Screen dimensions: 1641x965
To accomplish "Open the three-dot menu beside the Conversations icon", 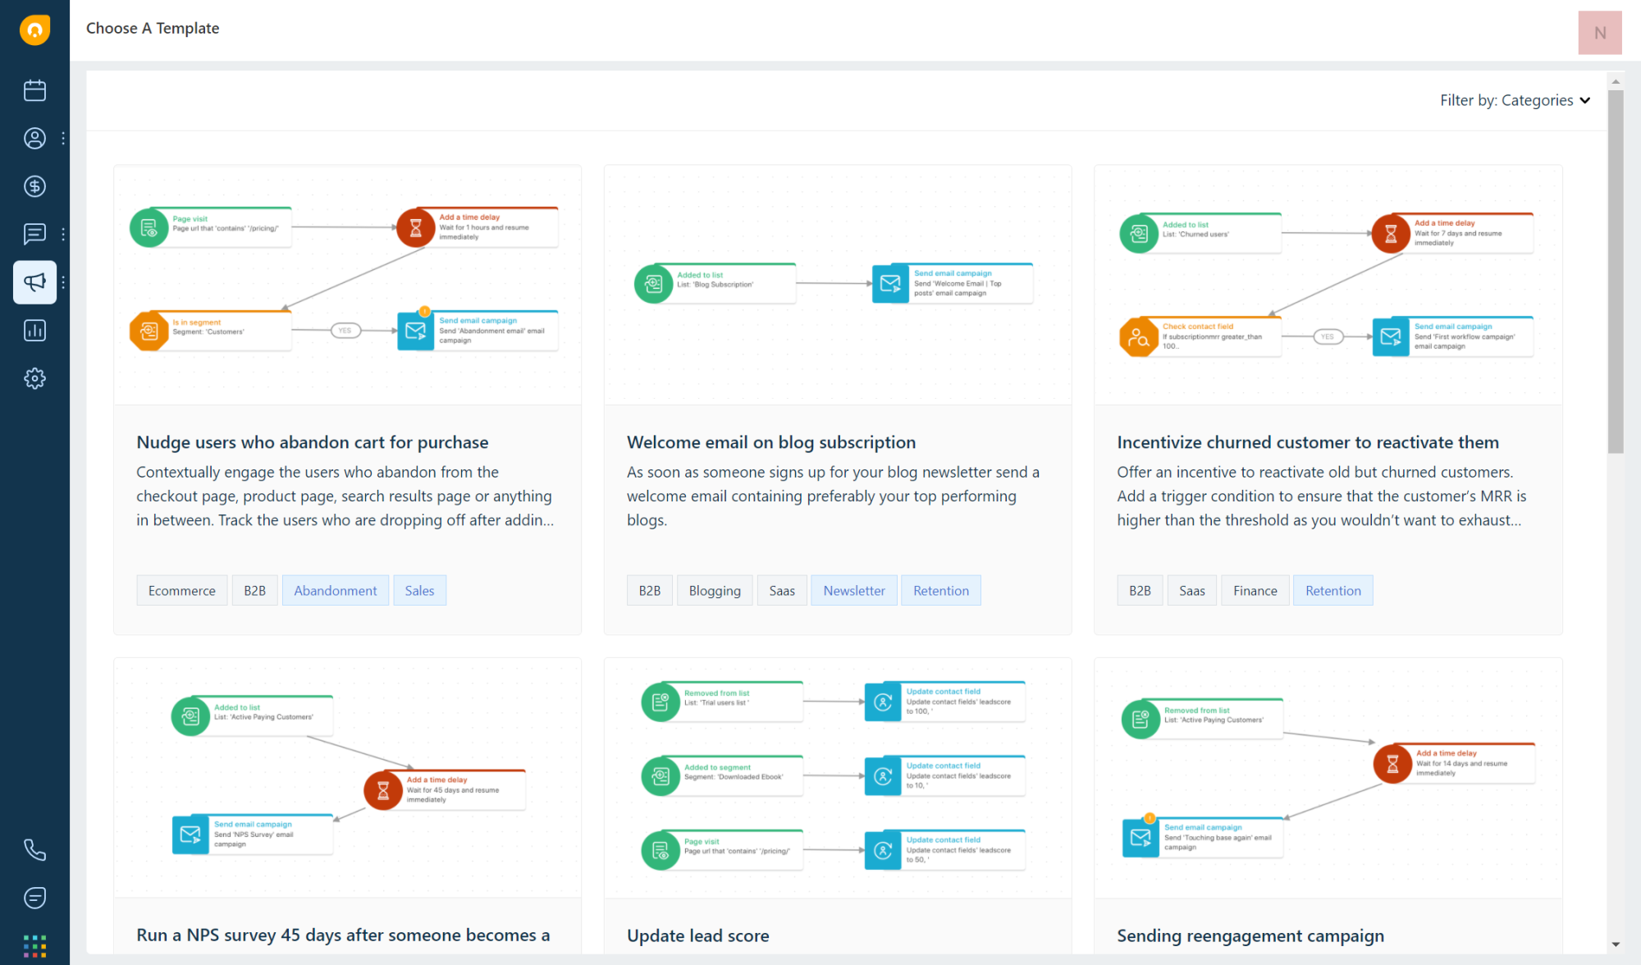I will pos(64,234).
